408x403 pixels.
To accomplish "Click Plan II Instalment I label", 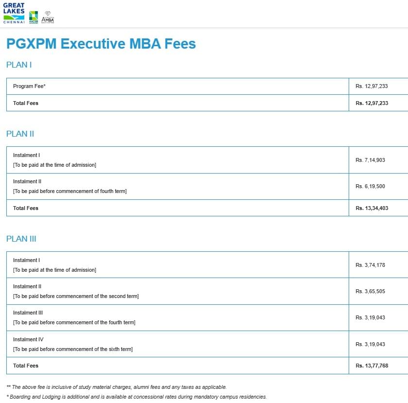I will pyautogui.click(x=26, y=155).
